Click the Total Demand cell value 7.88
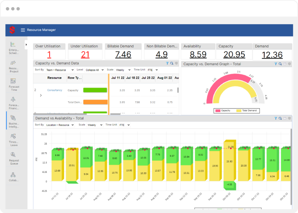Screen dimensions: 298x213 tap(137, 102)
